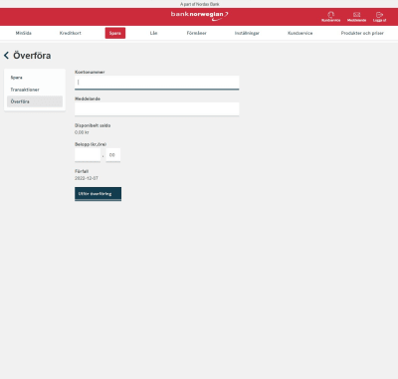The width and height of the screenshot is (398, 379).
Task: Open the Min Sida menu item
Action: point(24,33)
